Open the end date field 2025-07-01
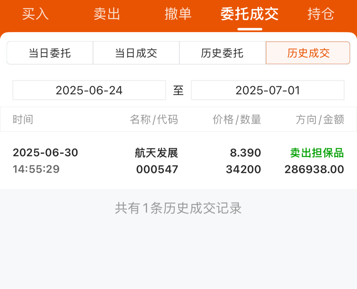This screenshot has width=357, height=289. point(268,90)
